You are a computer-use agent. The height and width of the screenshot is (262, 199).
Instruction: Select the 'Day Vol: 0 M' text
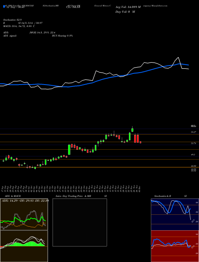(x=125, y=12)
